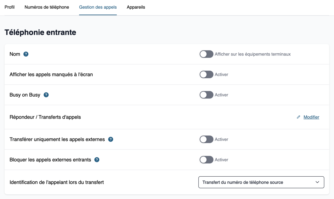Click Transférer uniquement les appels externes label
Screen dimensions: 334x199
57,139
